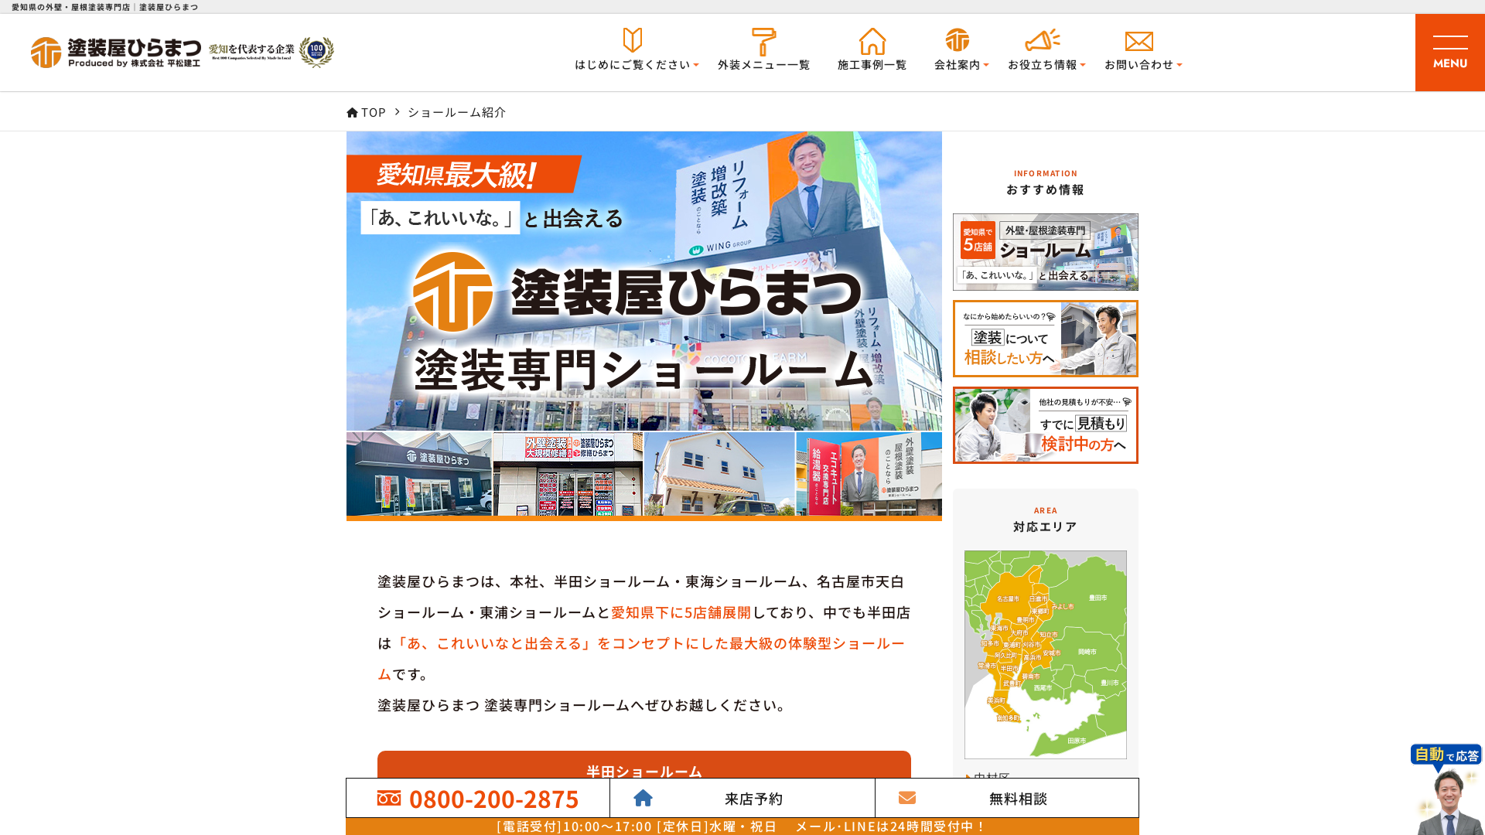Open 会社案内 submenu via its chevron
The image size is (1485, 835).
[x=986, y=66]
